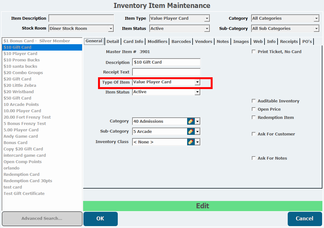Enable the Ask For Customer checkbox
The image size is (324, 228).
(x=254, y=134)
